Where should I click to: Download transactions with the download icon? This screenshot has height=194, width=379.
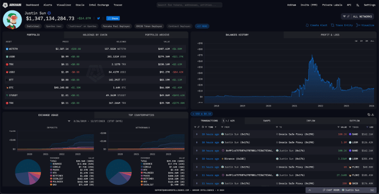[x=373, y=115]
